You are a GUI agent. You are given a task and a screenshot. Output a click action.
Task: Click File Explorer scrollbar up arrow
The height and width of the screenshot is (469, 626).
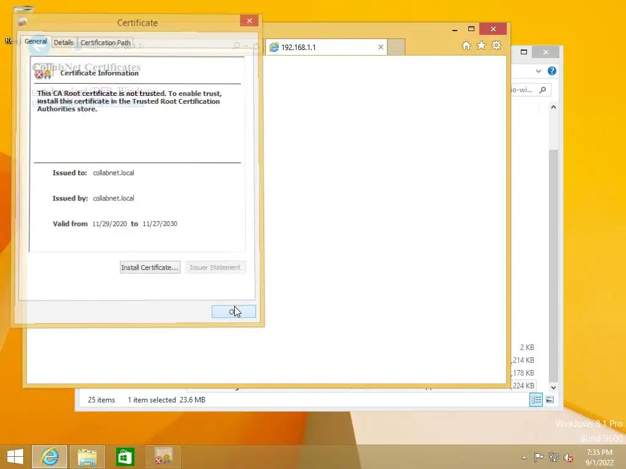[553, 107]
